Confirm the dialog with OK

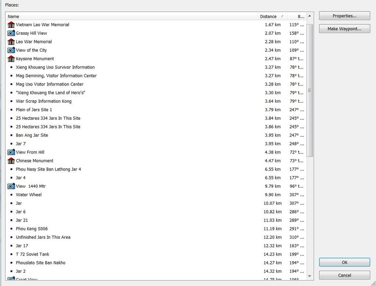pyautogui.click(x=344, y=263)
